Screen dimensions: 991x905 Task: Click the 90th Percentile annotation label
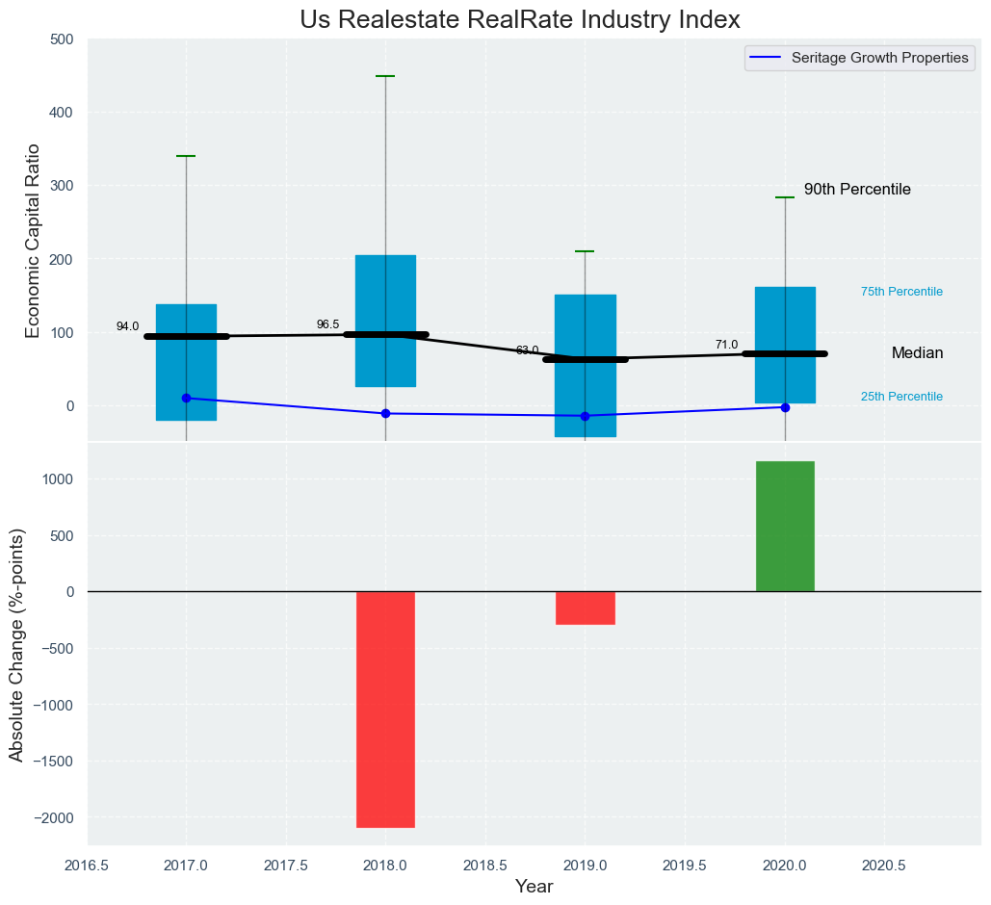[857, 190]
